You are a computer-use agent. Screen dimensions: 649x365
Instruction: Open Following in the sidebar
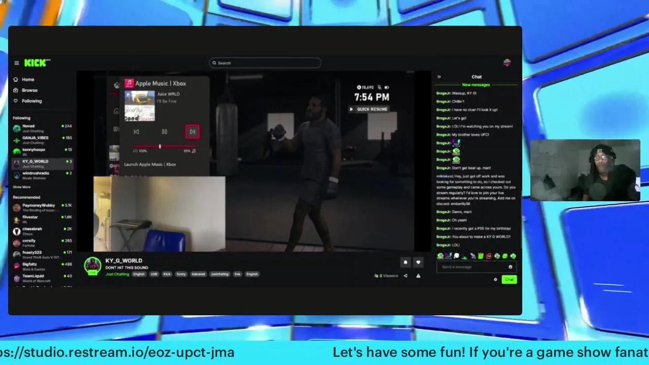[27, 101]
